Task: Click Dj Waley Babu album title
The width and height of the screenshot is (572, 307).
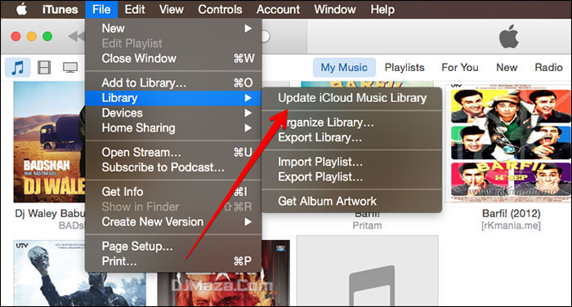Action: click(x=50, y=213)
